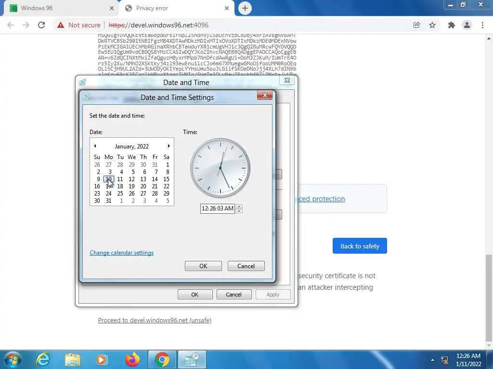Share this page icon in address bar
This screenshot has height=369, width=493.
point(416,25)
